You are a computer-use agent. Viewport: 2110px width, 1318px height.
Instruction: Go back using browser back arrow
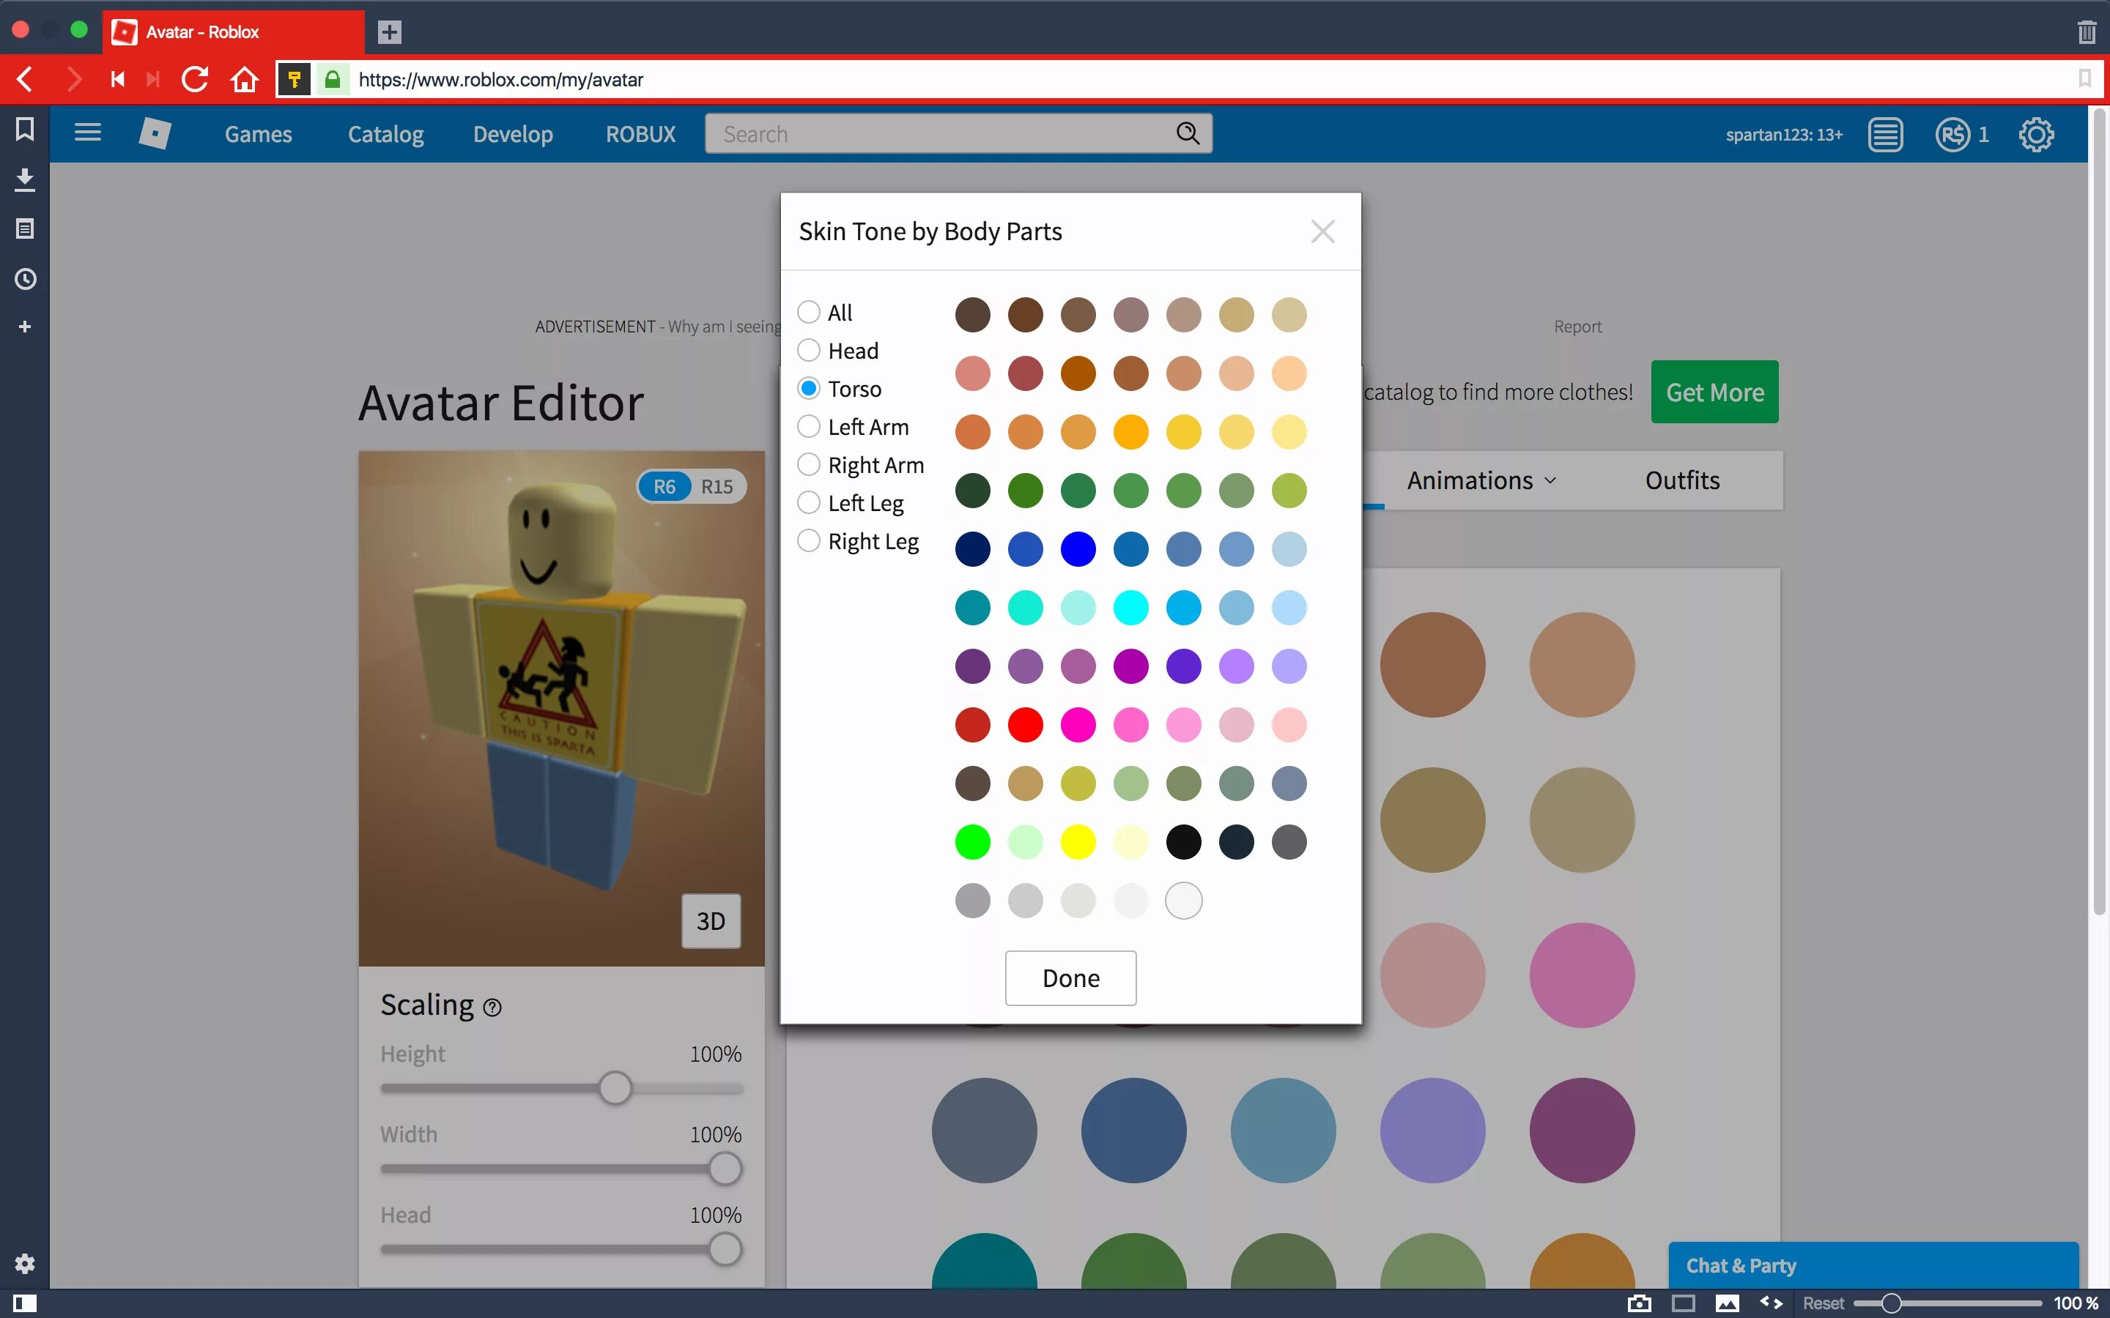[26, 79]
